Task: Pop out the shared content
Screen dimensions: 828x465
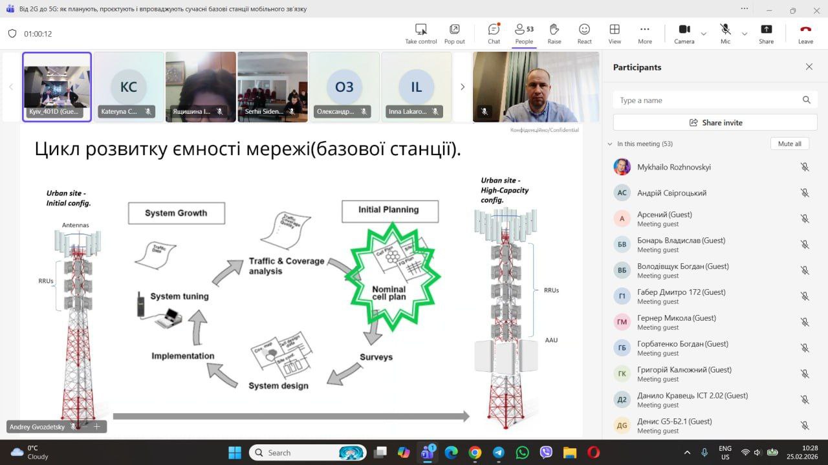Action: (x=454, y=33)
